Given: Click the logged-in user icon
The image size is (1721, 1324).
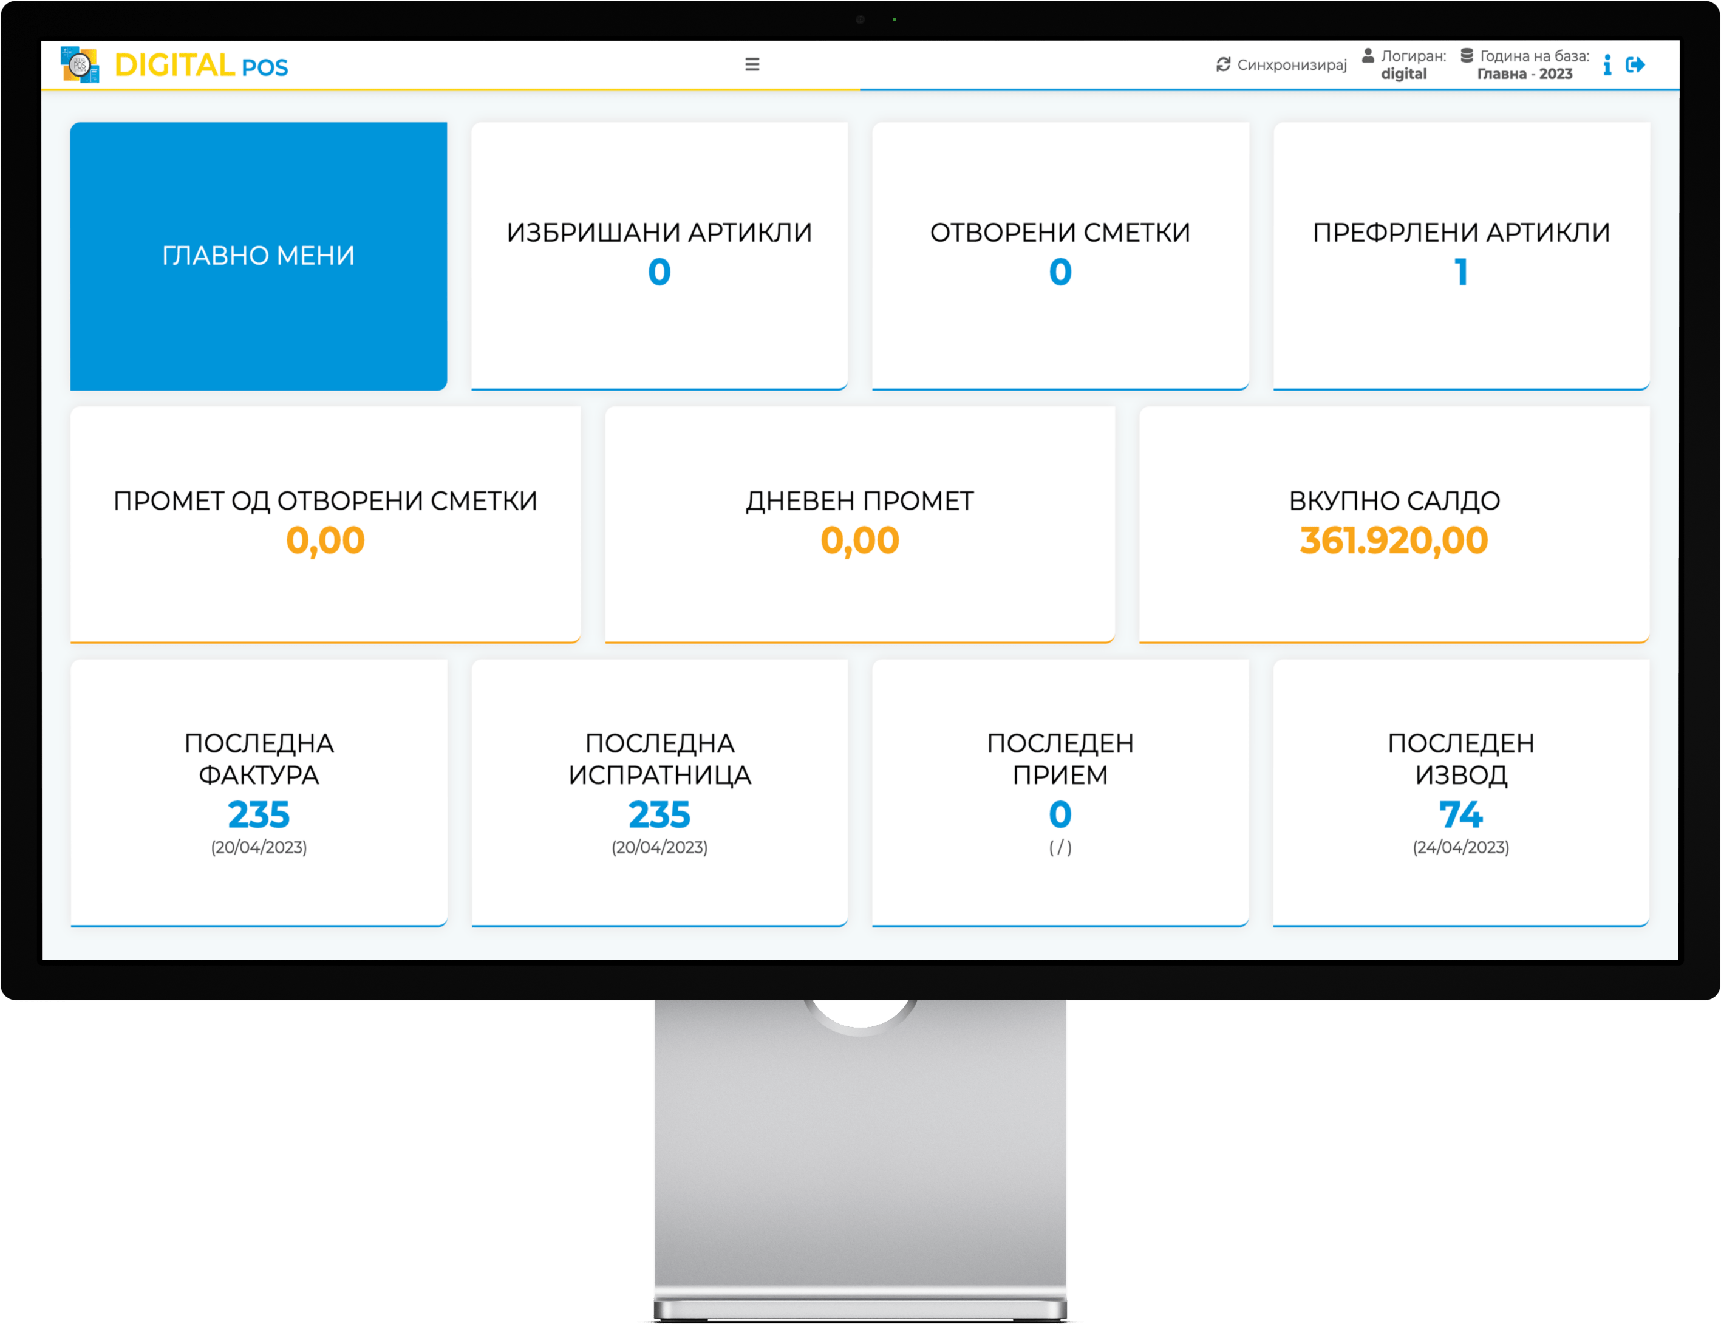Looking at the screenshot, I should [1368, 55].
